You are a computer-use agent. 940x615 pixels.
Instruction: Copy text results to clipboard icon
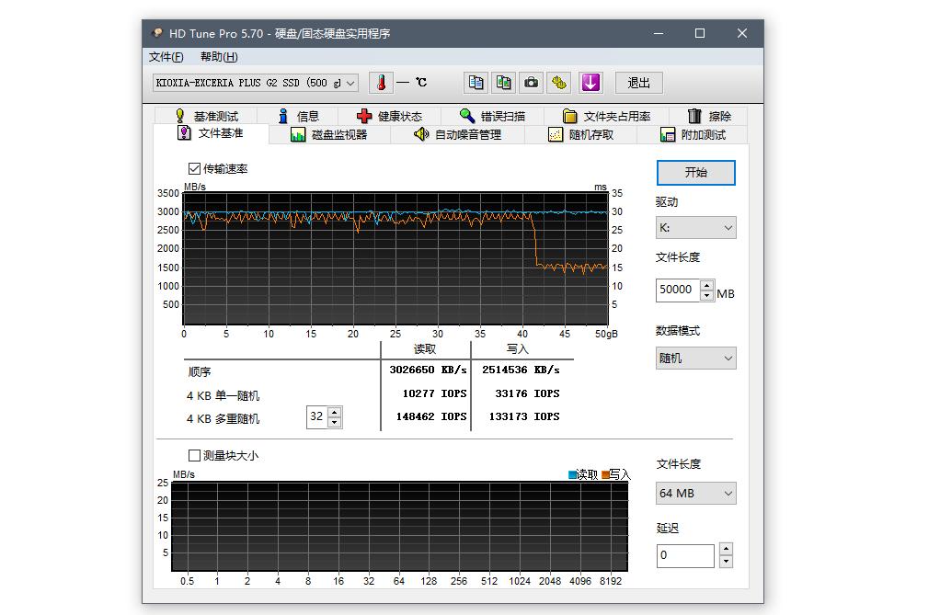(476, 83)
